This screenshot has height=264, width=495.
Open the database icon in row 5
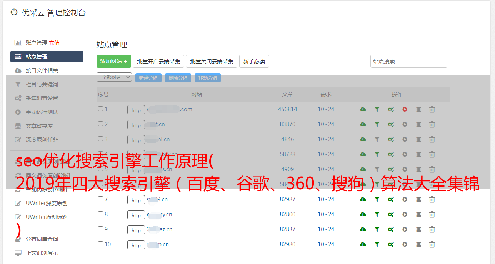418,169
